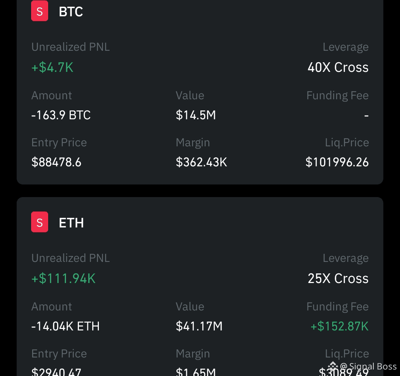Click the BTC Unrealized PNL value +$4.7K

(52, 68)
